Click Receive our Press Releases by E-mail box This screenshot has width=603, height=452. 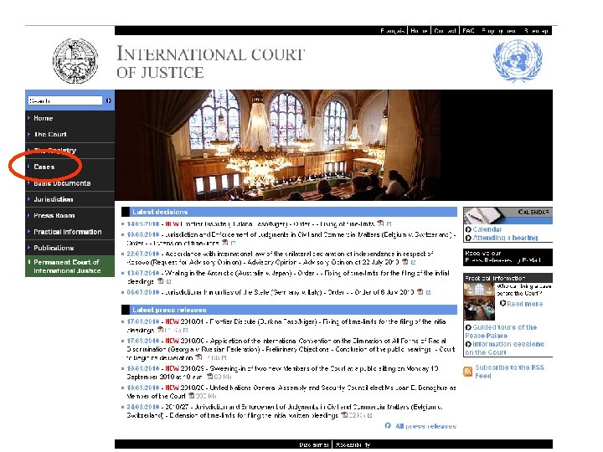(508, 257)
